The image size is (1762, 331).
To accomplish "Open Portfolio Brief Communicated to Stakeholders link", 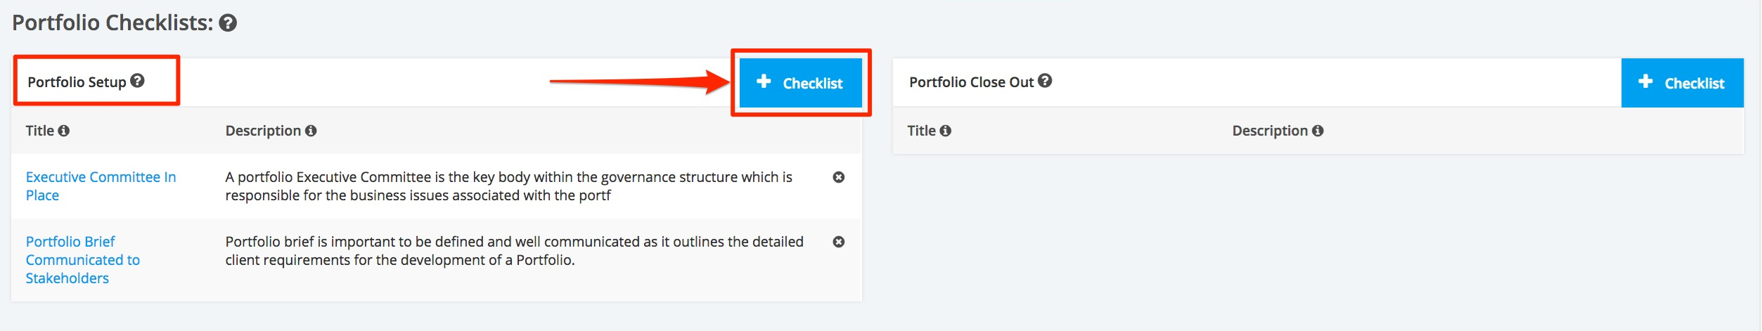I will coord(83,260).
